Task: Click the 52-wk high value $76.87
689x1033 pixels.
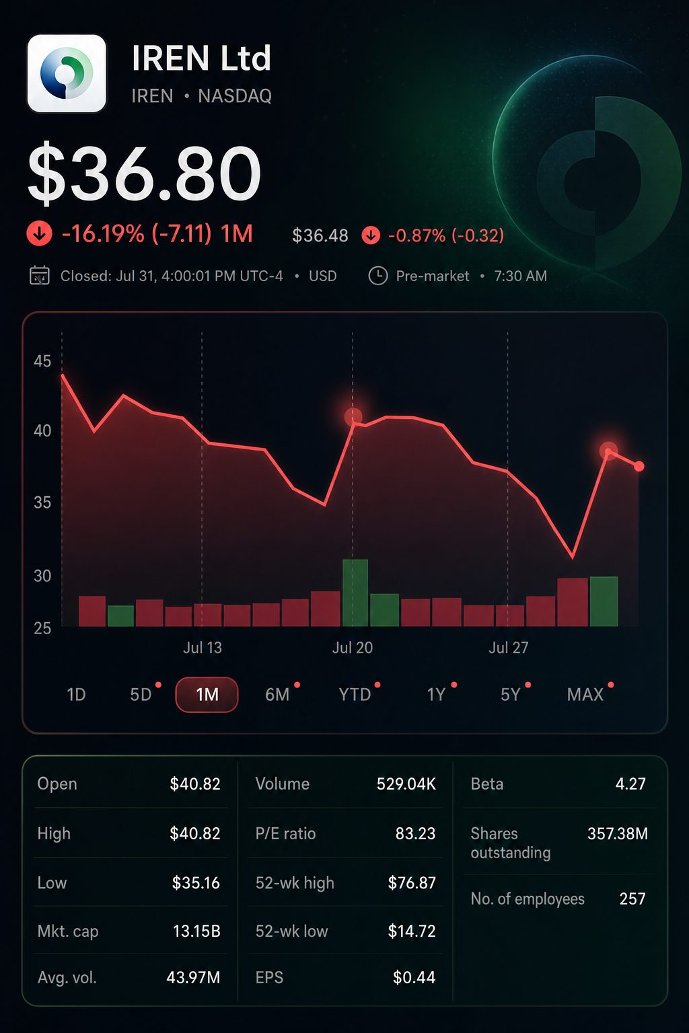Action: [412, 882]
